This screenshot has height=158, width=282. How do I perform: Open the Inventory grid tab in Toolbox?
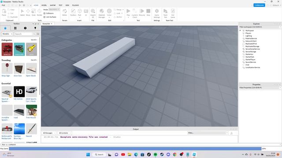click(x=15, y=28)
